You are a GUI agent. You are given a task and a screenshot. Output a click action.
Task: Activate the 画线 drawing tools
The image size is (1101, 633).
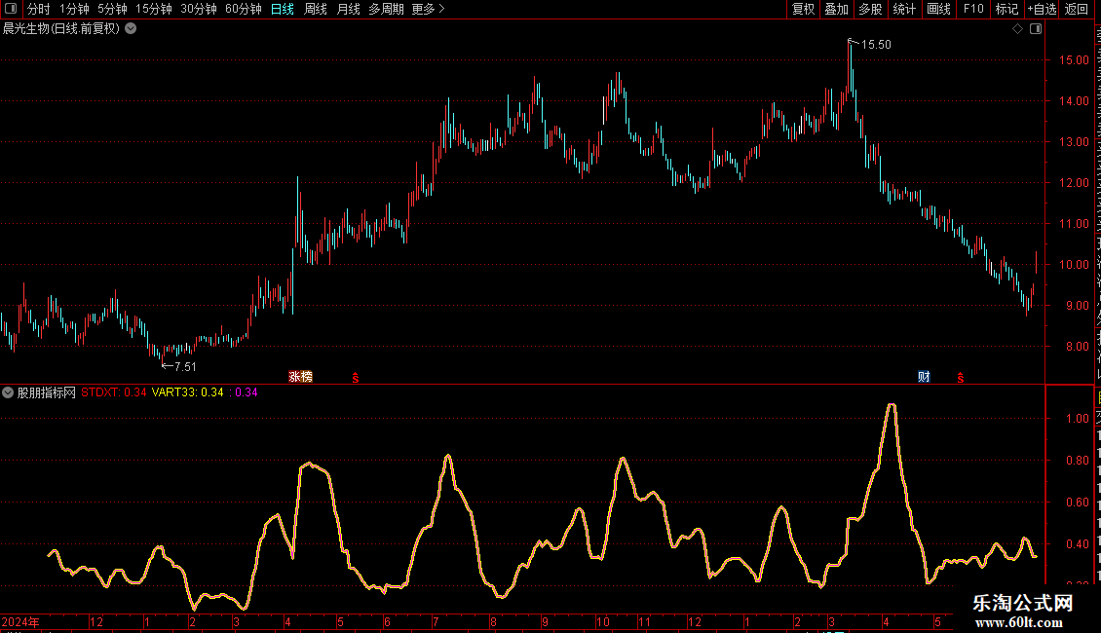[938, 9]
